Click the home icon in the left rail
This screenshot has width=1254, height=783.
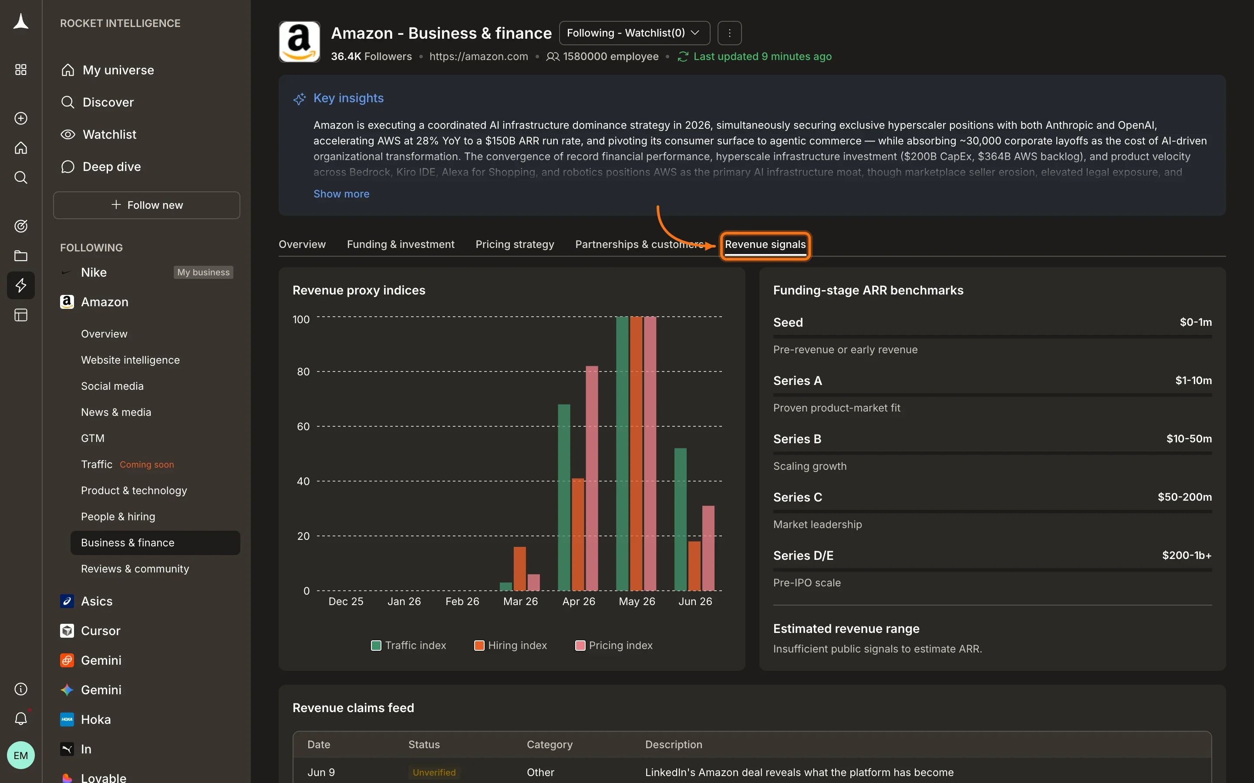(21, 148)
